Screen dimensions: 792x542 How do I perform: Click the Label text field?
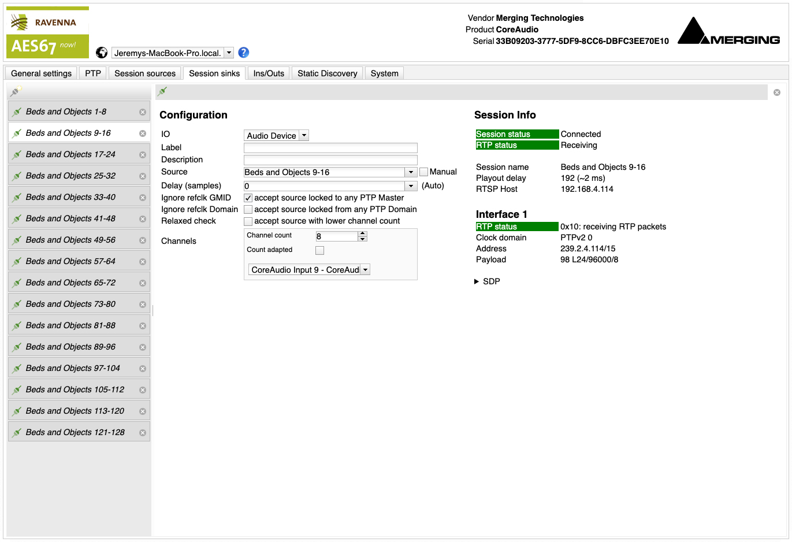coord(330,148)
